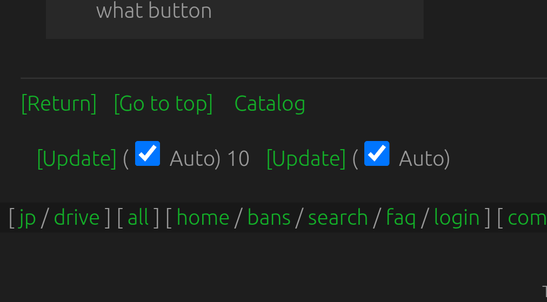Click the search link in the footer bar

pos(338,218)
